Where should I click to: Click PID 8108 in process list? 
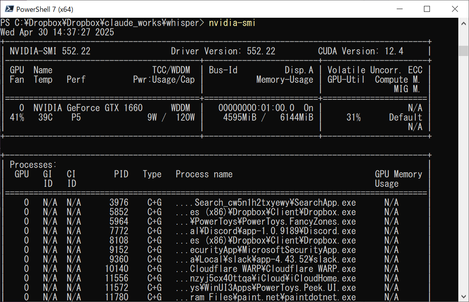(x=119, y=240)
